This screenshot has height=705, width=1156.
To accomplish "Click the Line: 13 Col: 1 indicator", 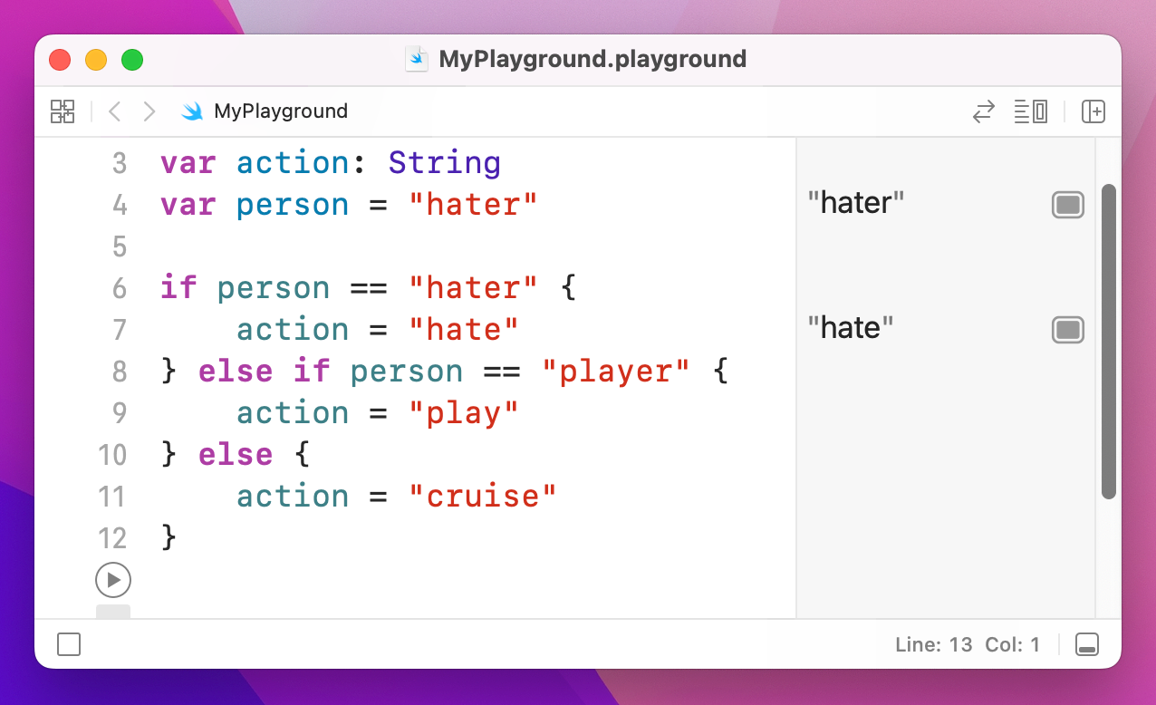I will click(x=959, y=645).
